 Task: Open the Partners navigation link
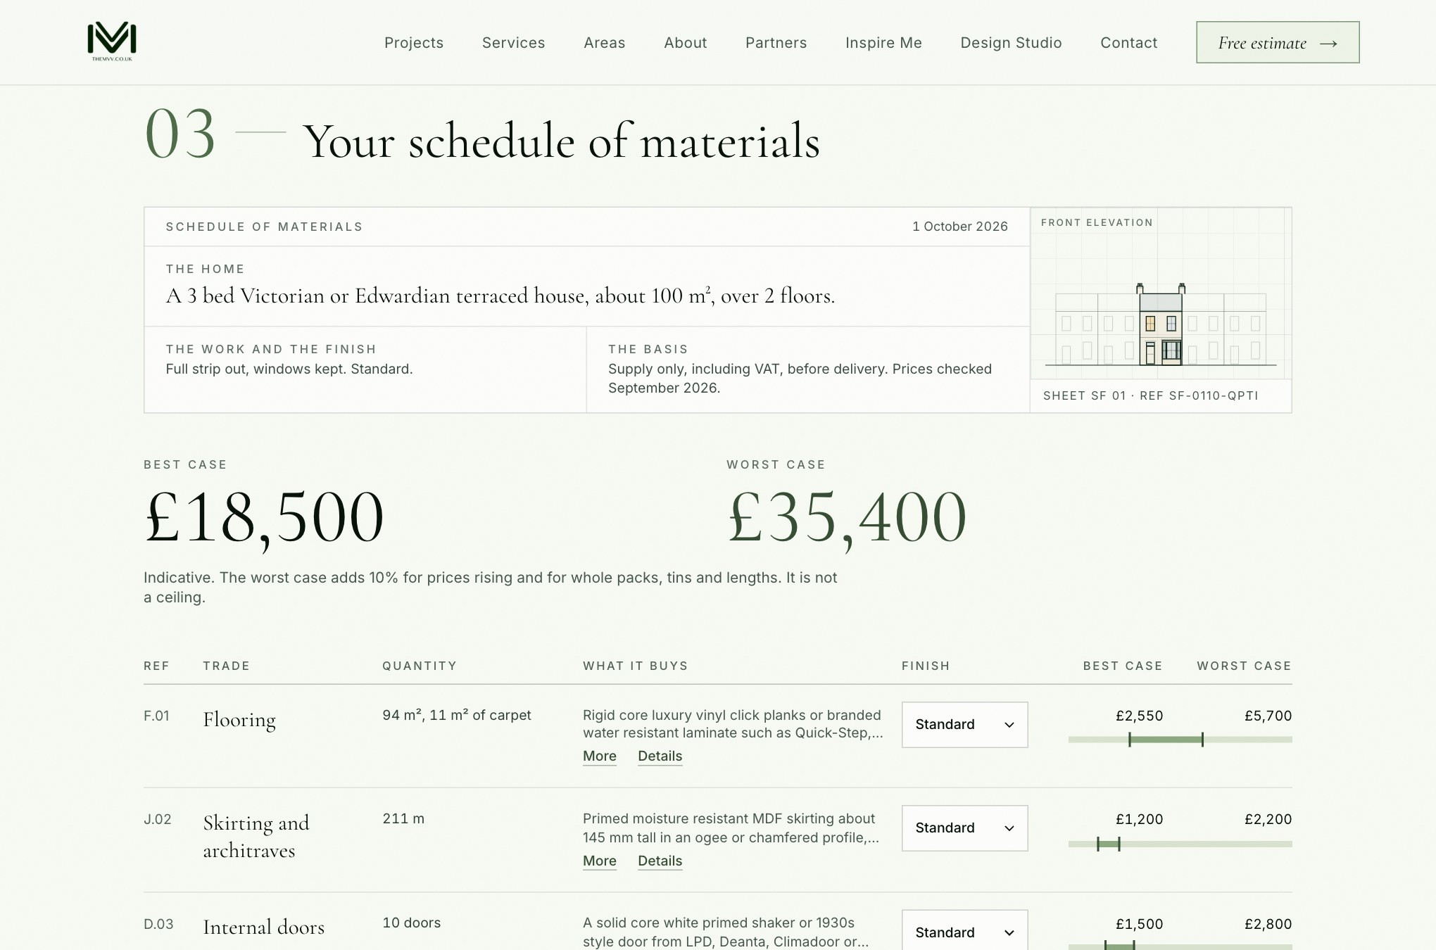776,43
